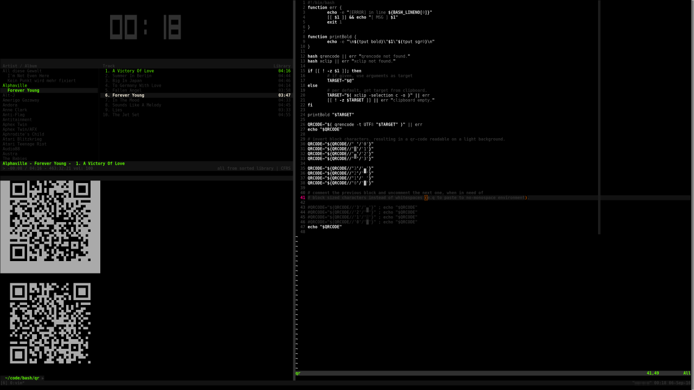Select artist Atari Teenage Riot
The width and height of the screenshot is (694, 390).
(x=24, y=144)
